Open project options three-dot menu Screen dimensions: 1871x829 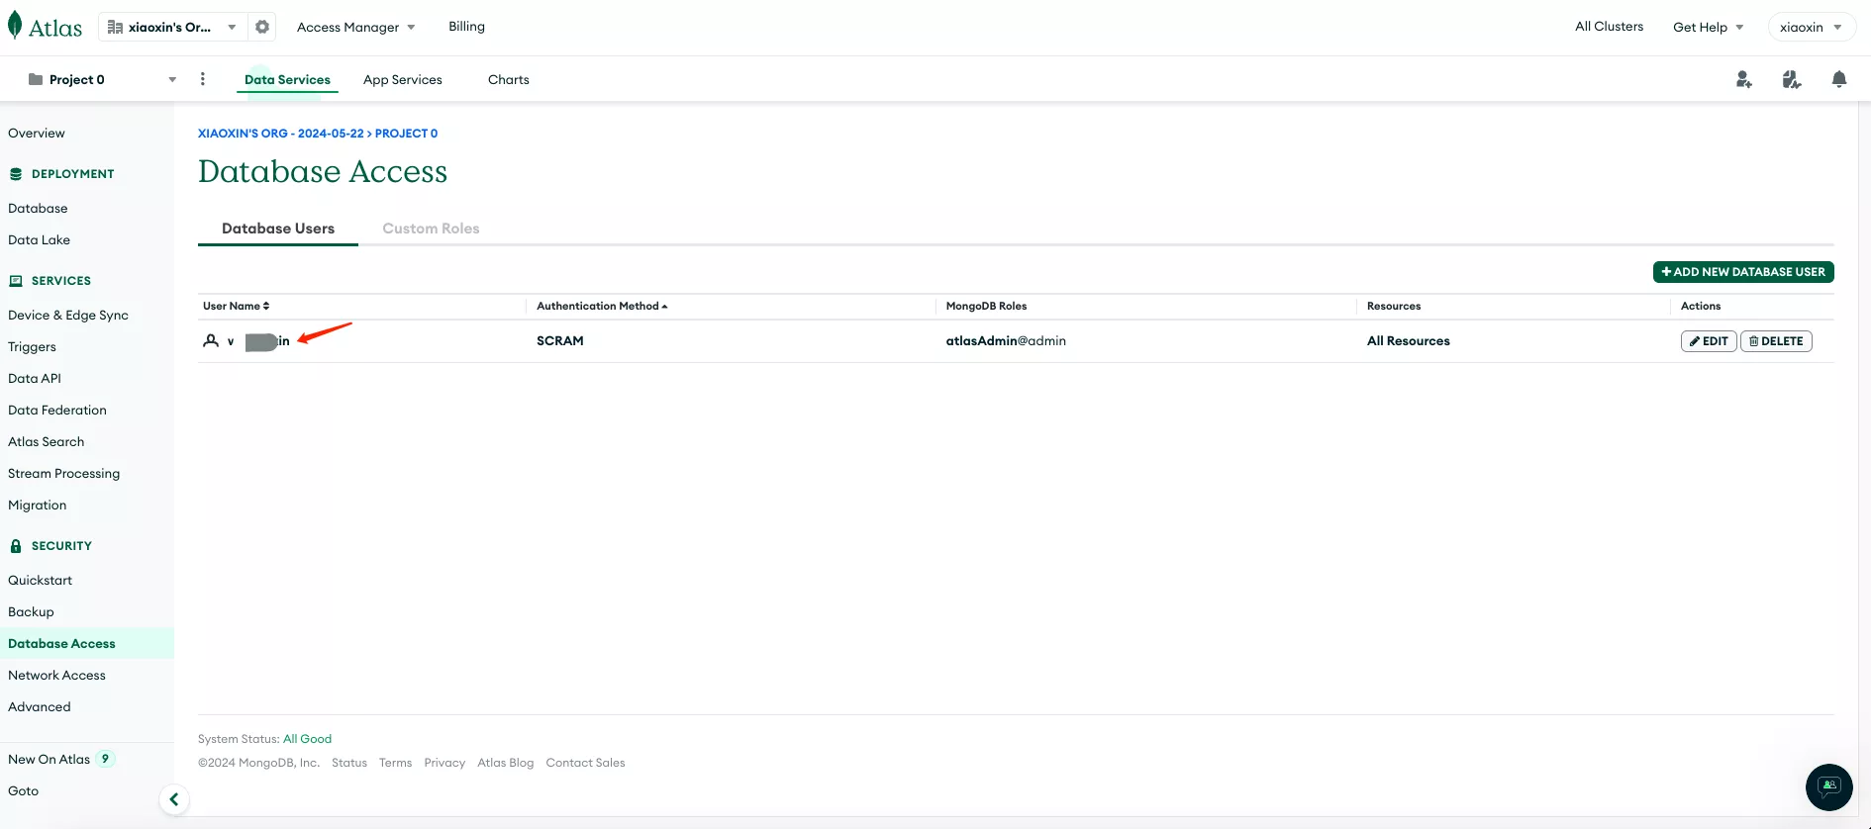(203, 79)
